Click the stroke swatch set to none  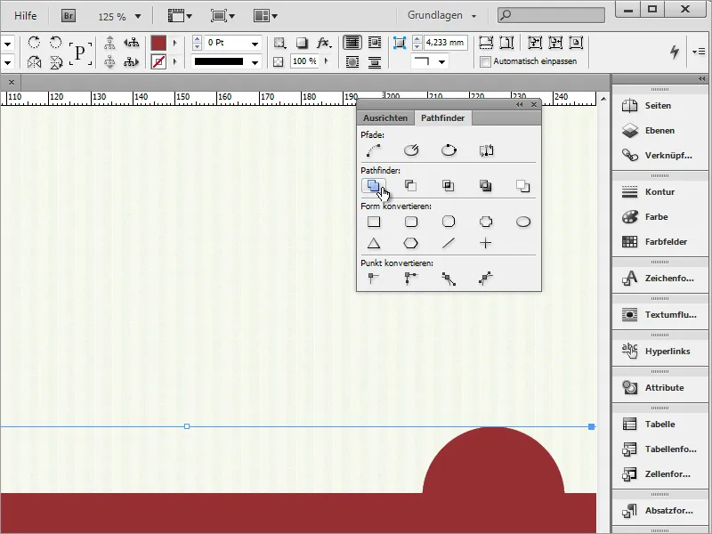[158, 61]
